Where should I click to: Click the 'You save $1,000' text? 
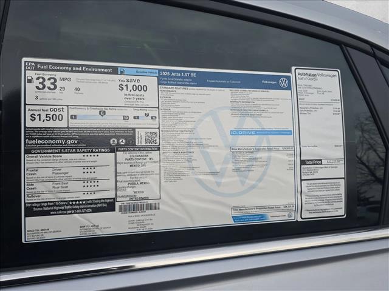(133, 85)
